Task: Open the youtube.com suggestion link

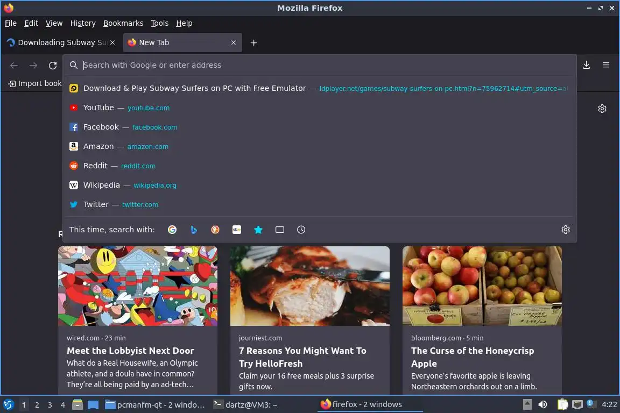Action: [149, 108]
